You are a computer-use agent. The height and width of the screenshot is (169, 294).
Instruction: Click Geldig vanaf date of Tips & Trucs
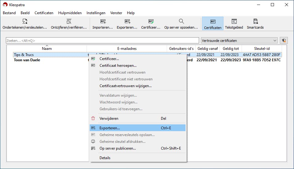pyautogui.click(x=205, y=55)
